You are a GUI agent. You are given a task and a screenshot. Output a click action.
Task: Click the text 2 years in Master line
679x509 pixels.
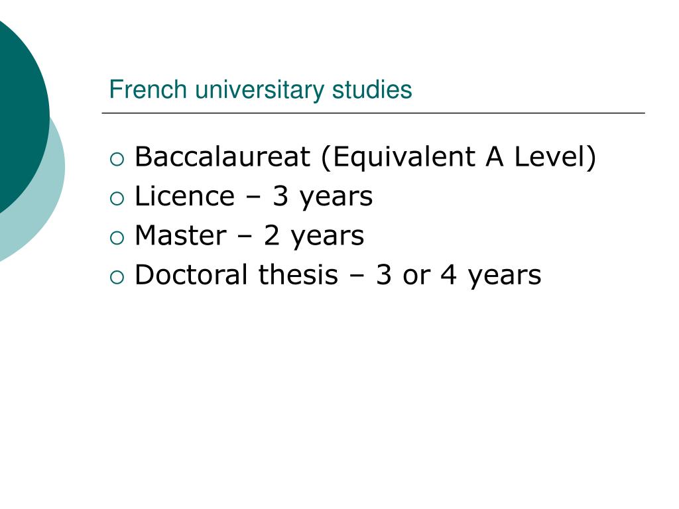[x=314, y=237]
